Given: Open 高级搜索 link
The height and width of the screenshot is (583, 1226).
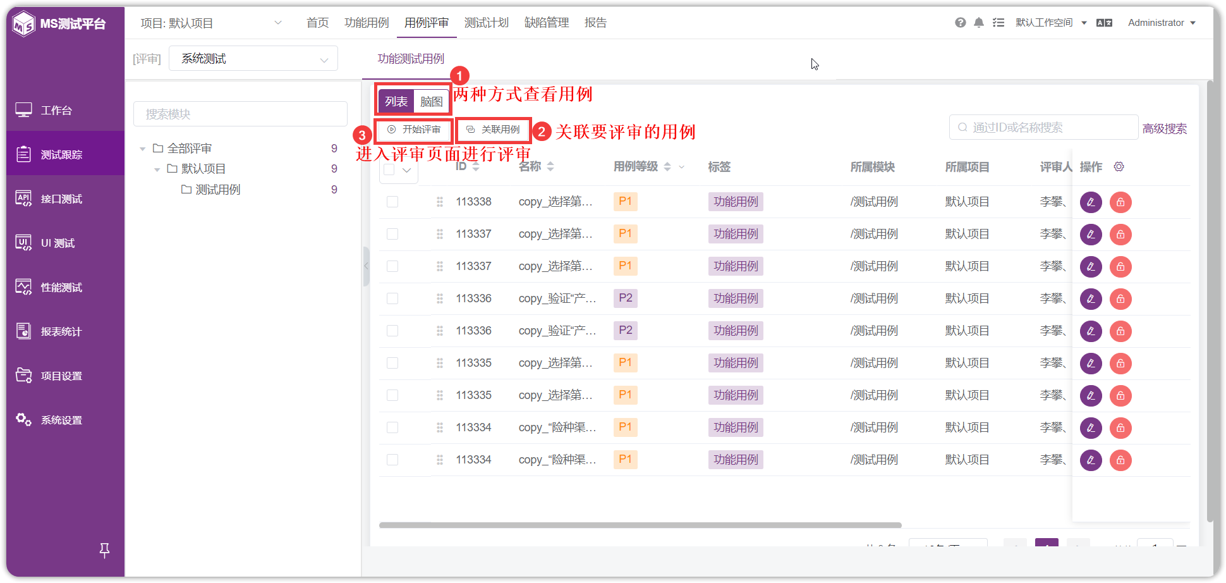Looking at the screenshot, I should click(1164, 129).
